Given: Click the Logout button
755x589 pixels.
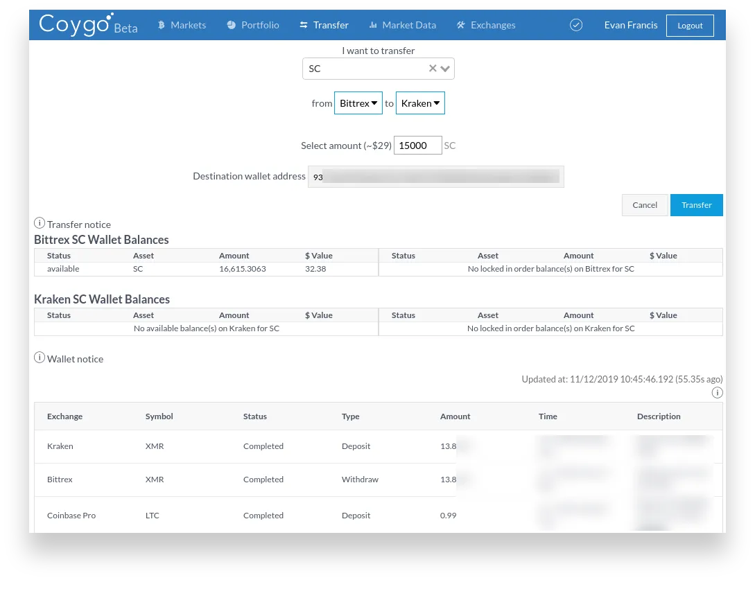Looking at the screenshot, I should (x=690, y=26).
